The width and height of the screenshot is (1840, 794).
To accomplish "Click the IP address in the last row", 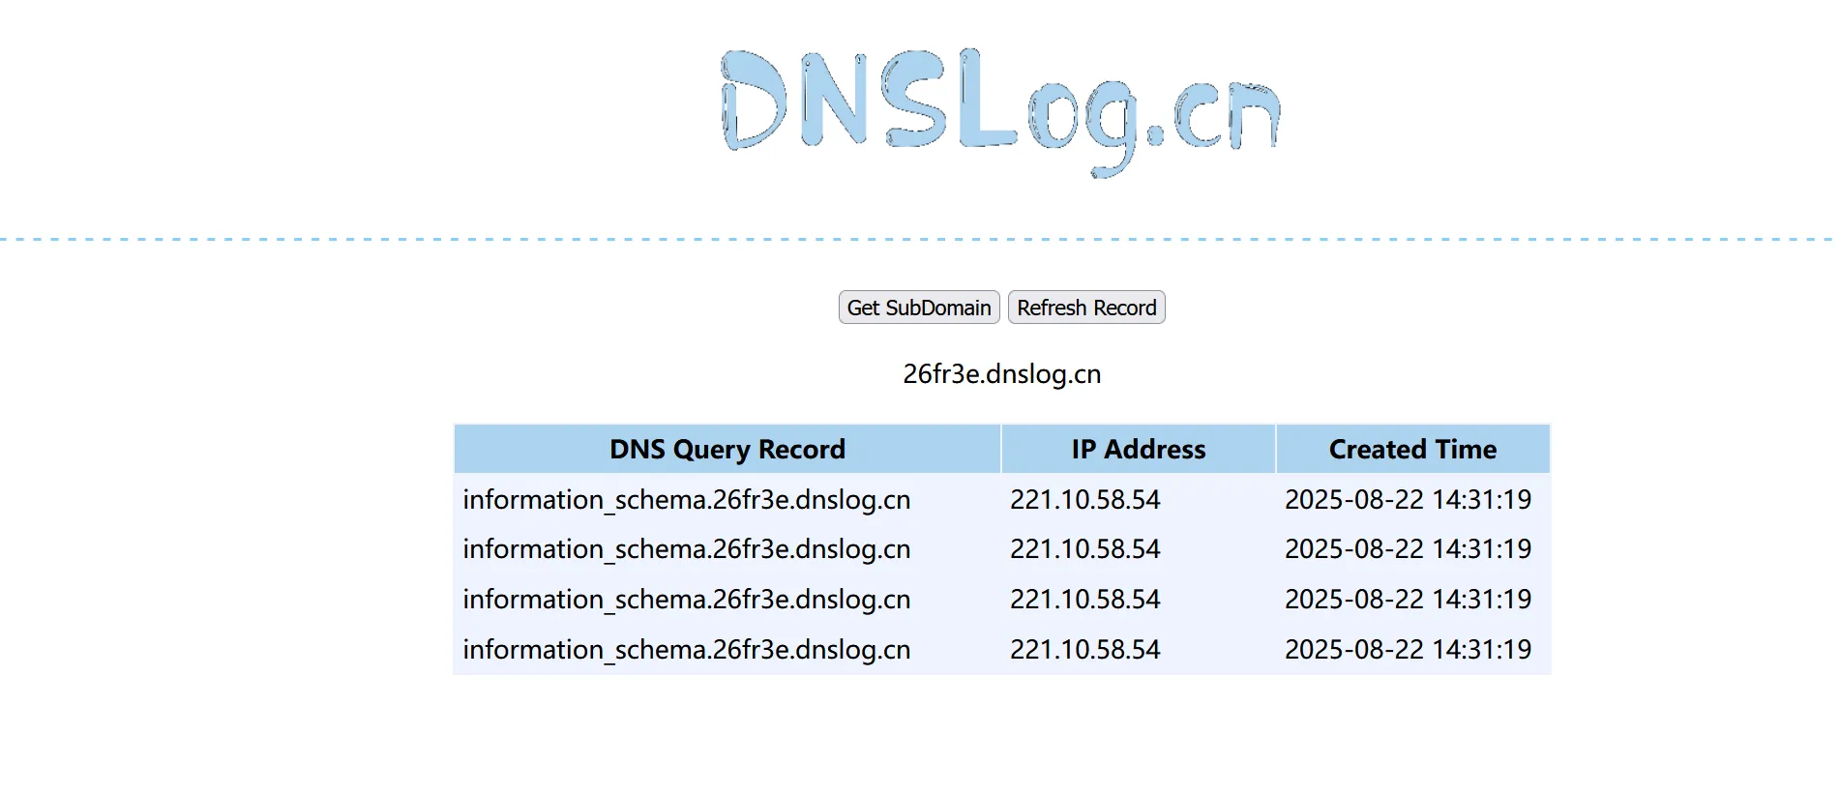I will point(1084,650).
